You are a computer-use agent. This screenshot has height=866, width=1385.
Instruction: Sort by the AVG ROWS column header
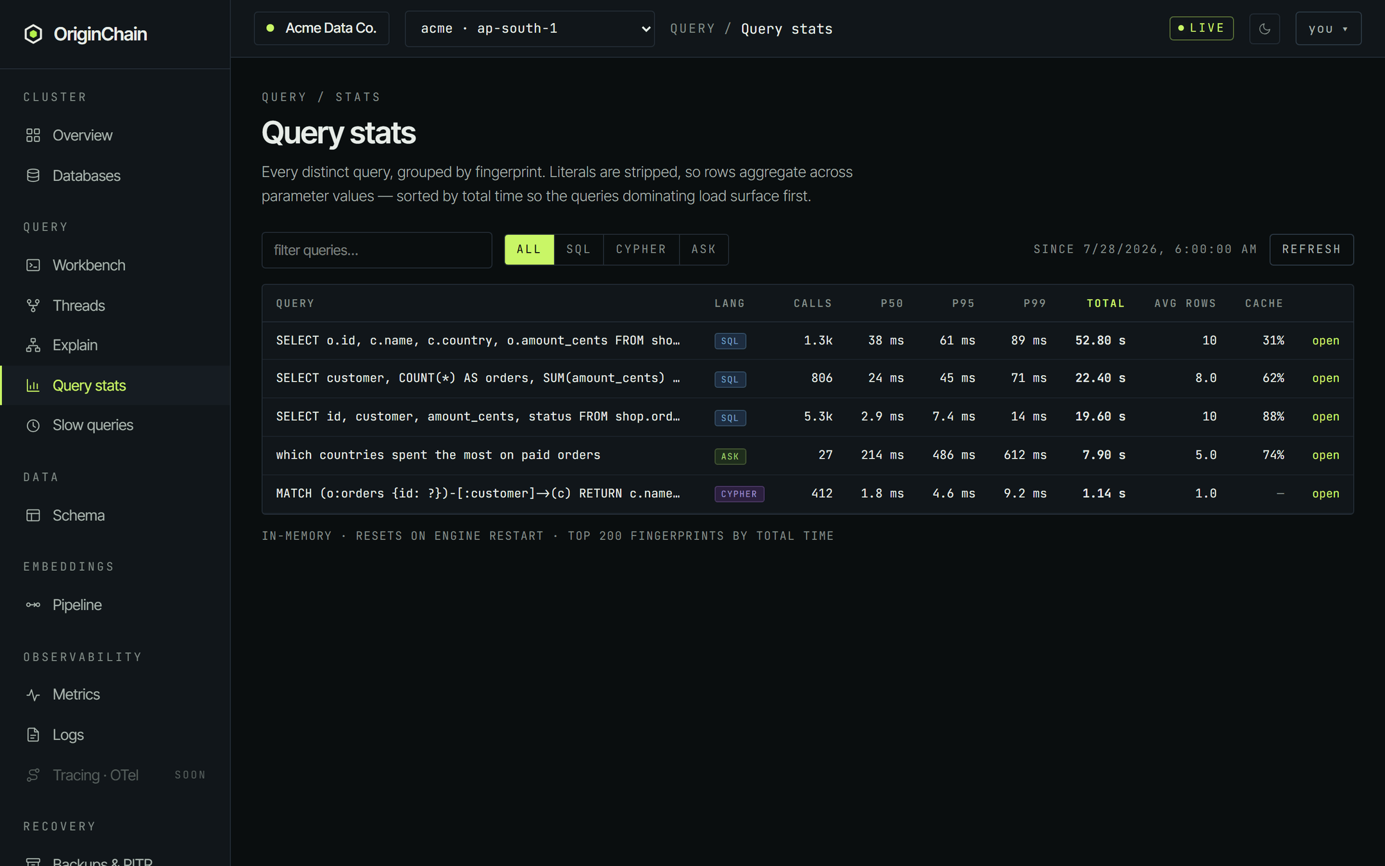coord(1185,303)
